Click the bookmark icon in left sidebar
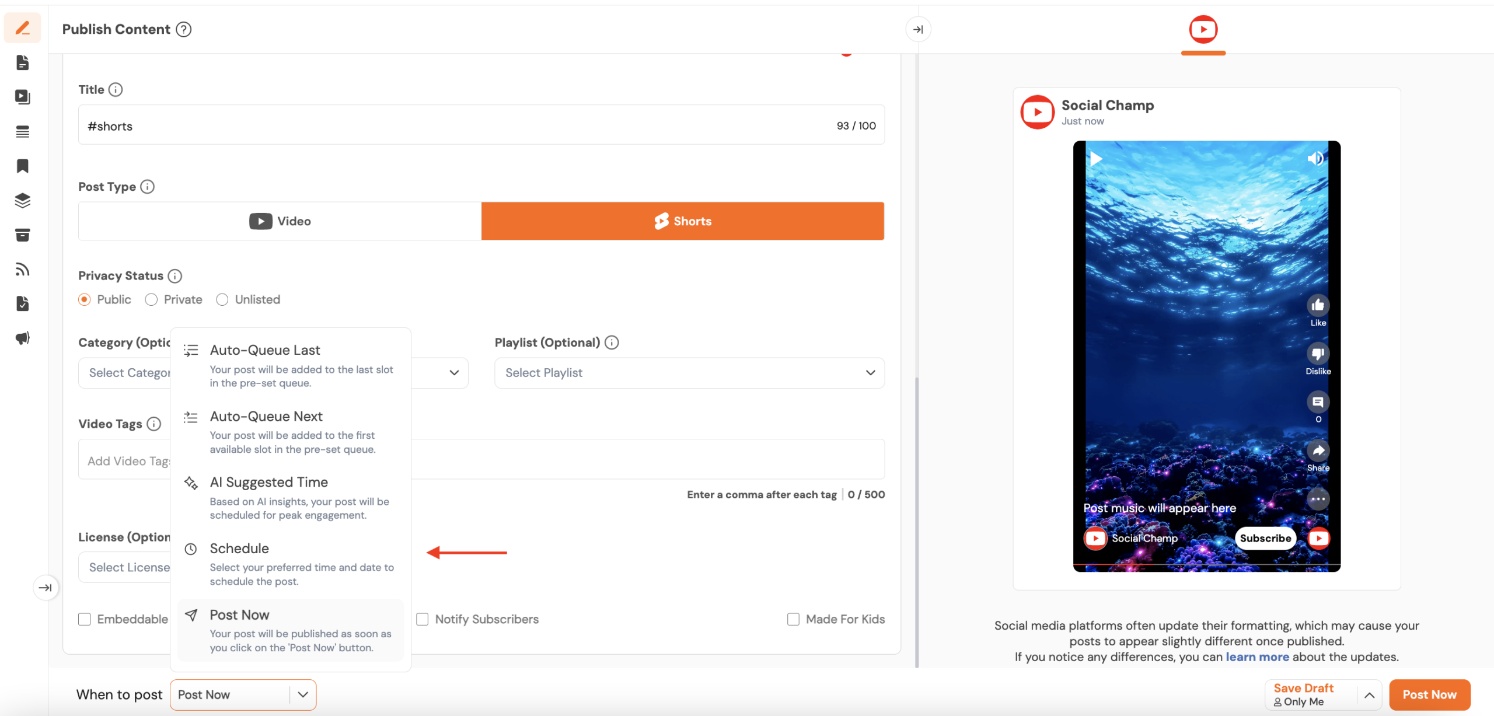Screen dimensions: 1494x716 tap(22, 166)
